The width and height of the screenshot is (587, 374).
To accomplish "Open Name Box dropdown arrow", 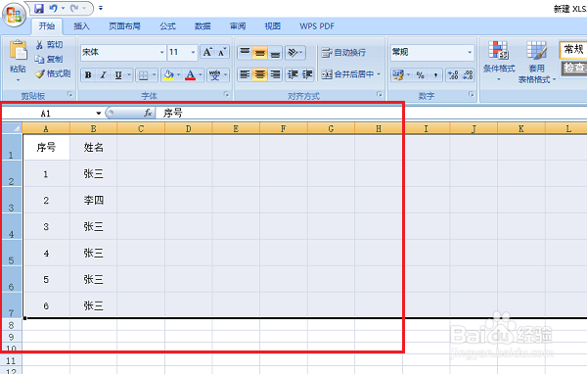I will pos(99,114).
